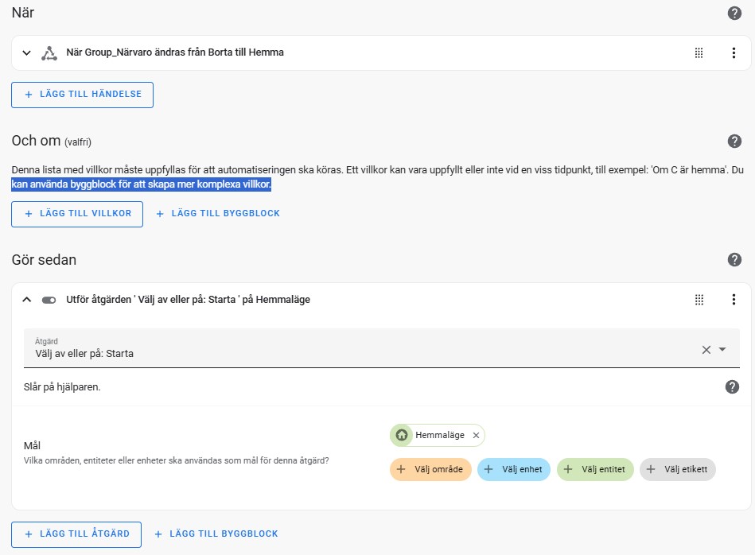This screenshot has width=755, height=555.
Task: Grab reorder handle of Group_Närvaro trigger
Action: point(699,53)
